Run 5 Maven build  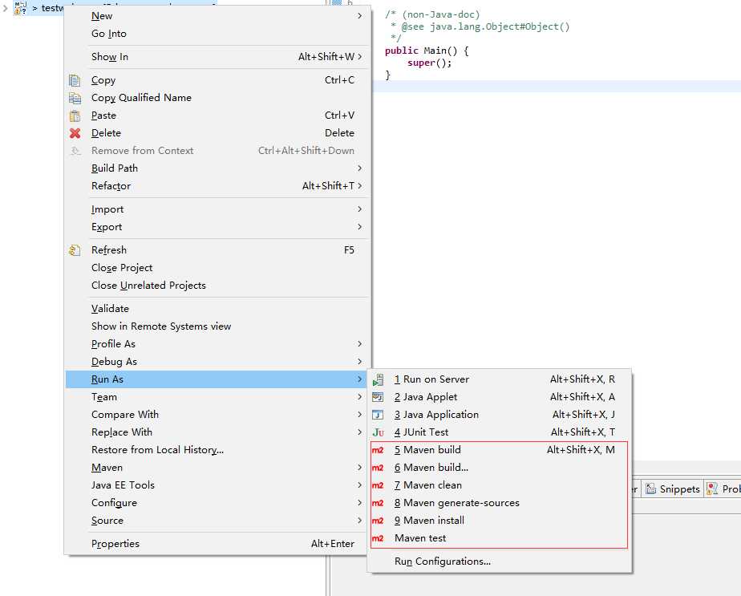500,450
